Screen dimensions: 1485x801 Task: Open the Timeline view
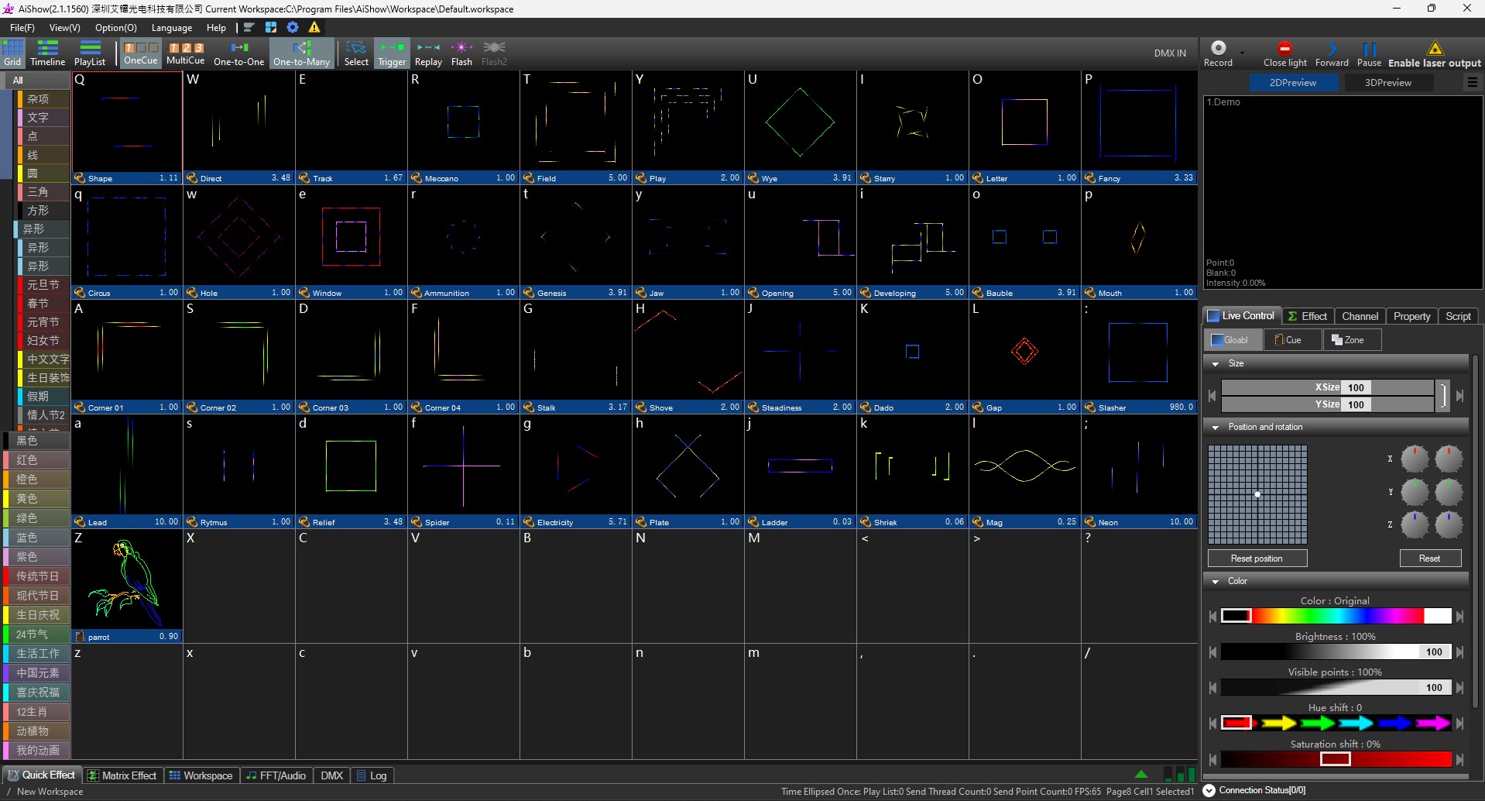point(48,53)
